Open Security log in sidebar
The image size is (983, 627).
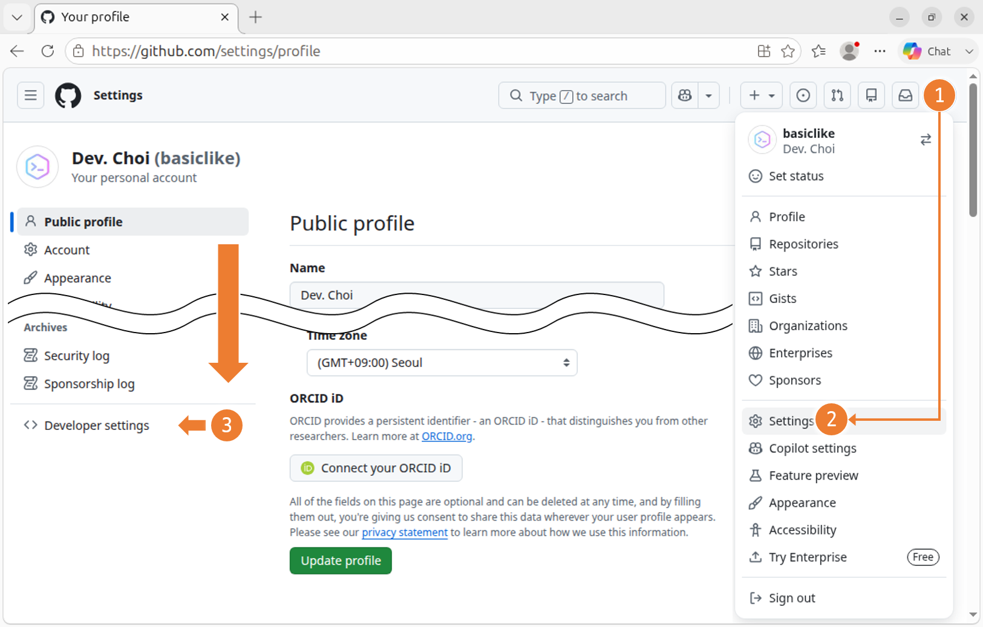132,356
